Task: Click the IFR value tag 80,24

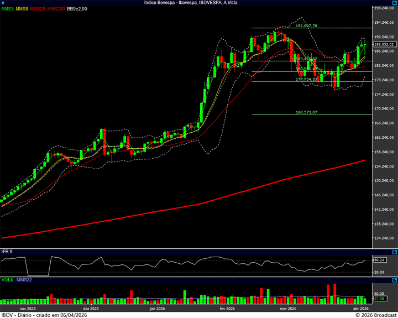Action: point(379,260)
